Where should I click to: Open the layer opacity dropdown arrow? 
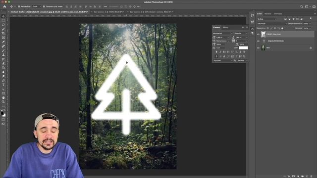(x=310, y=24)
